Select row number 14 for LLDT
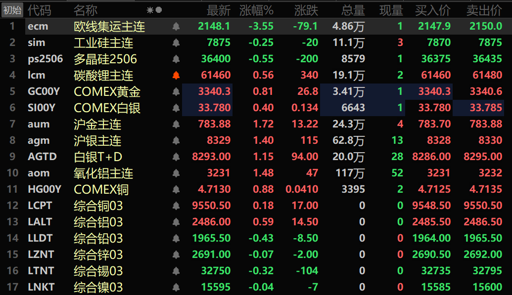Viewport: 512px width, 295px height. 12,238
